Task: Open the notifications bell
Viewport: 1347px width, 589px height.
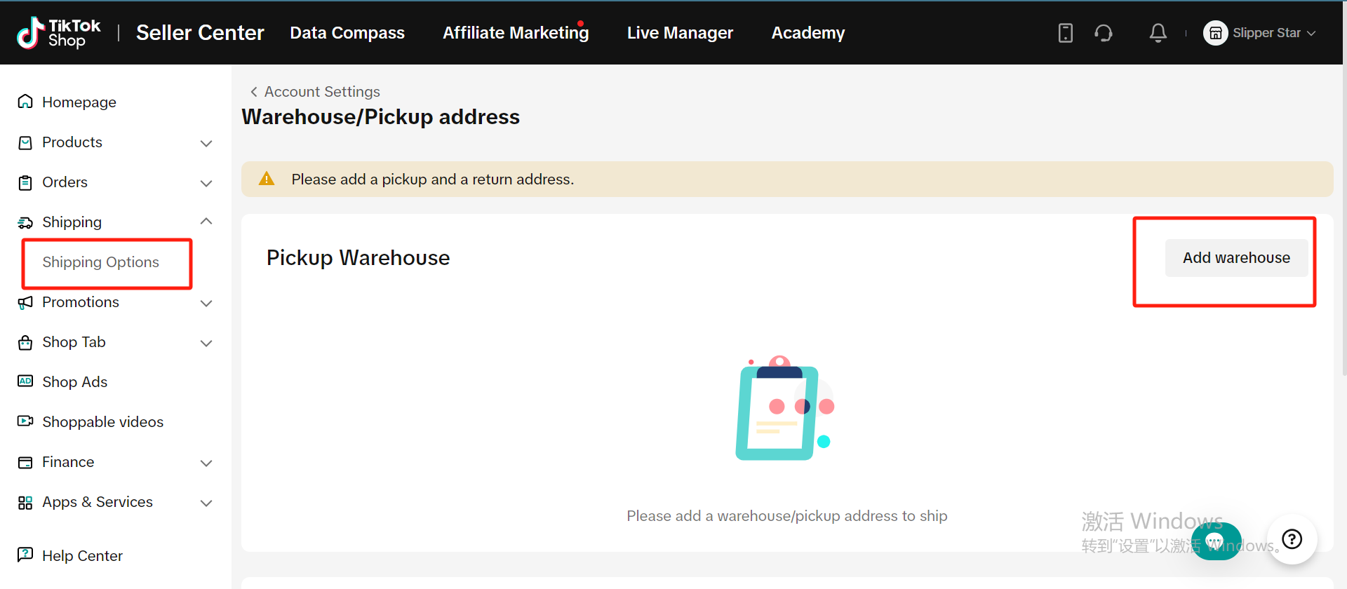Action: pyautogui.click(x=1158, y=33)
